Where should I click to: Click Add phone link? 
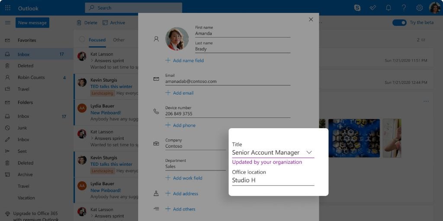click(x=180, y=125)
